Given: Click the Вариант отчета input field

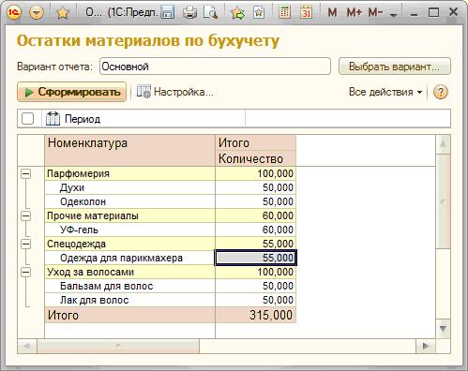Looking at the screenshot, I should click(x=215, y=67).
